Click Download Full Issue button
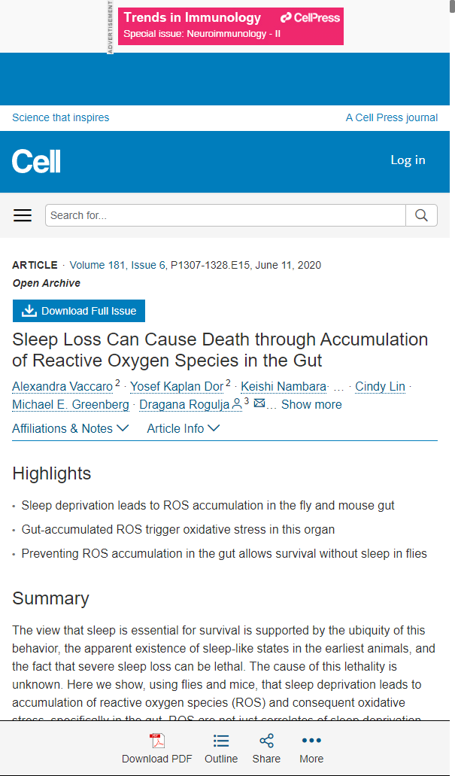 (x=79, y=311)
